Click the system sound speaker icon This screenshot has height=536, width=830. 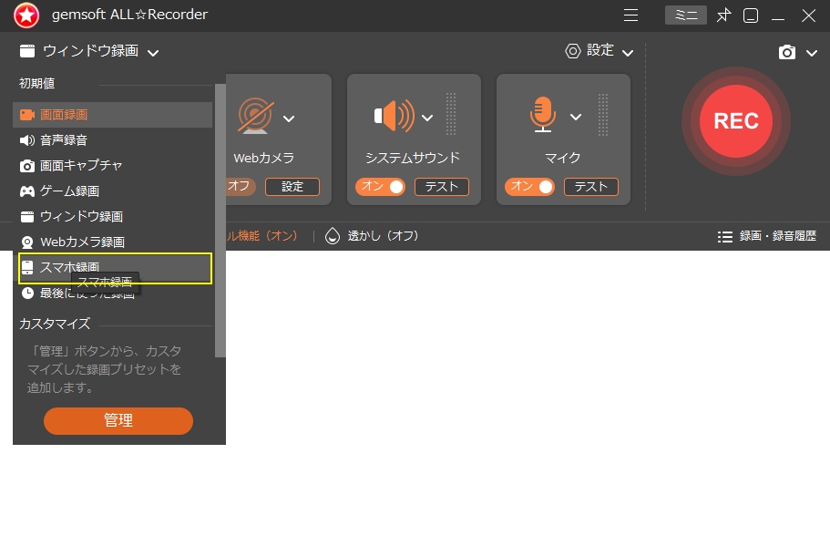[x=394, y=116]
